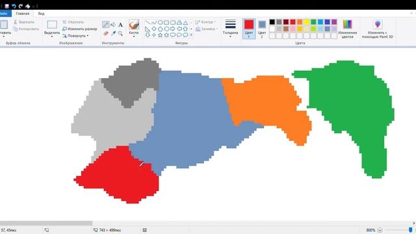Viewport: 416px width, 234px height.
Task: Choose the Polygon shape
Action: [x=179, y=23]
